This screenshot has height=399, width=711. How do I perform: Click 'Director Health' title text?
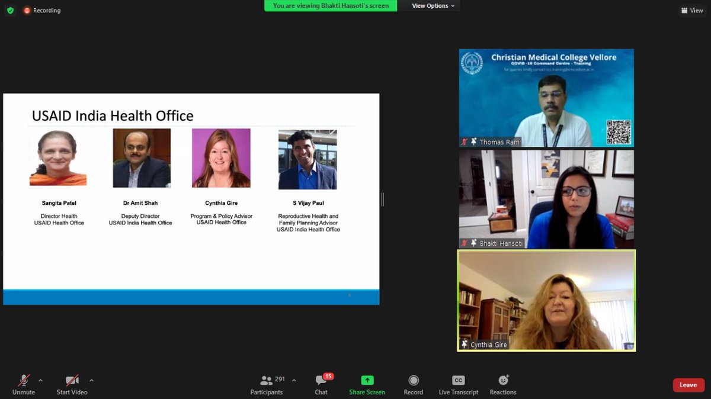pyautogui.click(x=59, y=216)
